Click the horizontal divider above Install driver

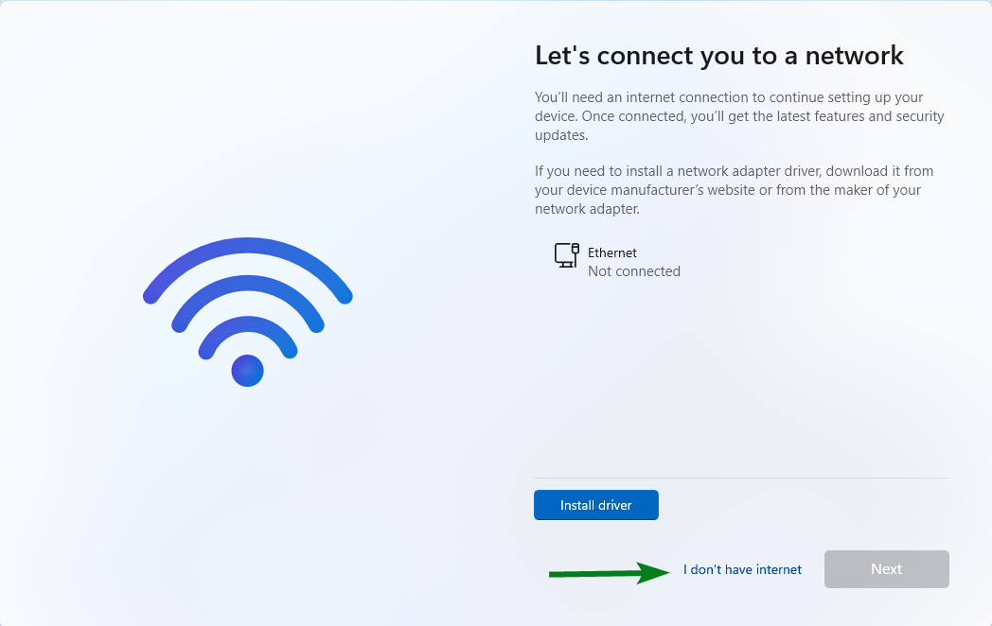tap(741, 478)
